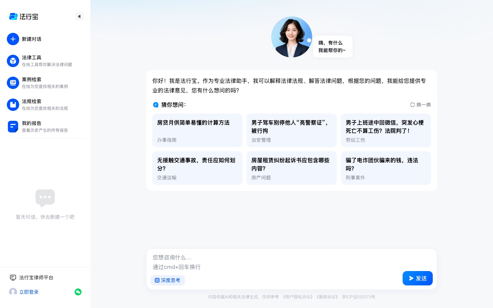Select the 骗了电诈团伙骗来的钱 suggestion card
The width and height of the screenshot is (493, 308).
pyautogui.click(x=386, y=168)
